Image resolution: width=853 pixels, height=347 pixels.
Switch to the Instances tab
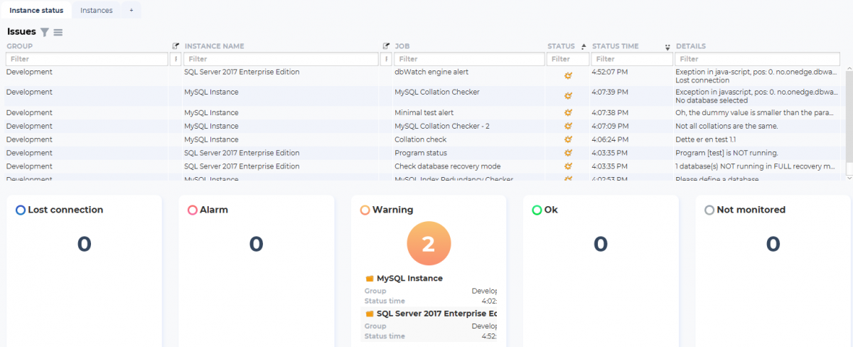96,11
